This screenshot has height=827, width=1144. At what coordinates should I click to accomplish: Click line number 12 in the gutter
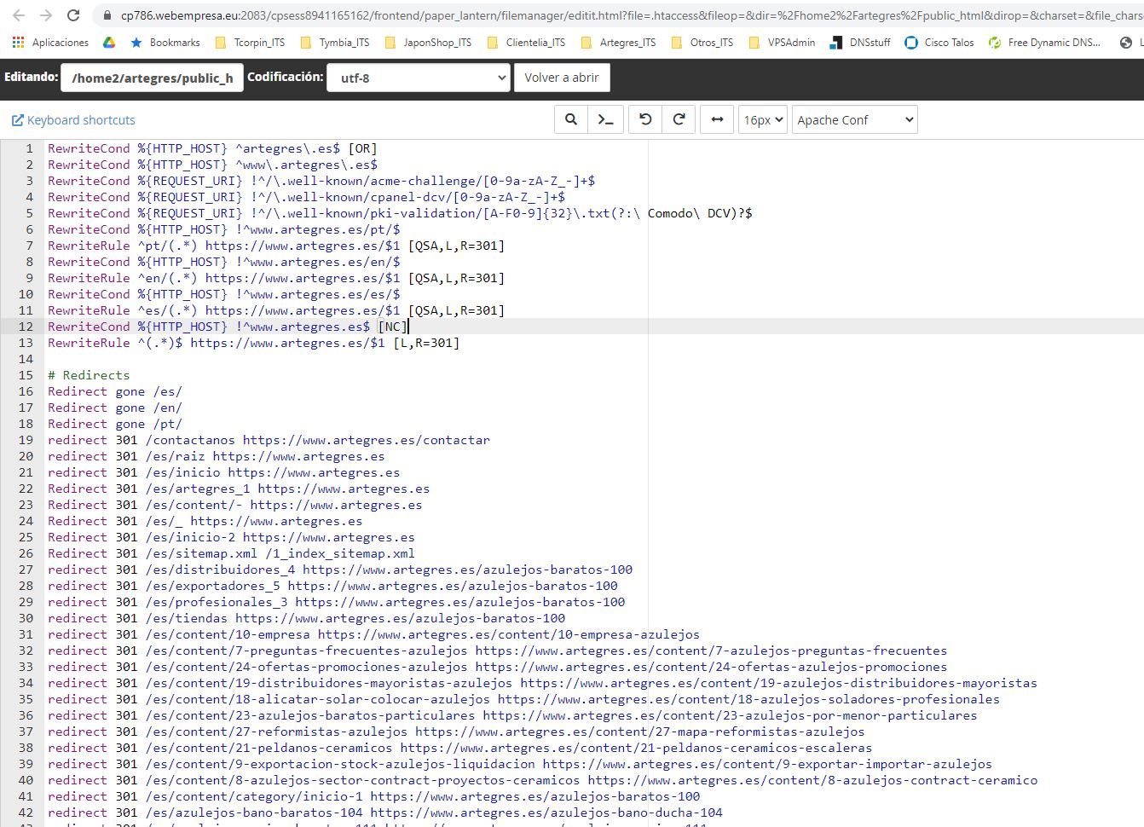[x=25, y=327]
